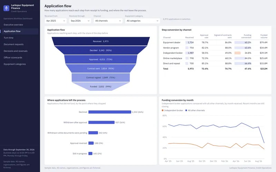Click the Declined bar in exits chart

pos(110,112)
